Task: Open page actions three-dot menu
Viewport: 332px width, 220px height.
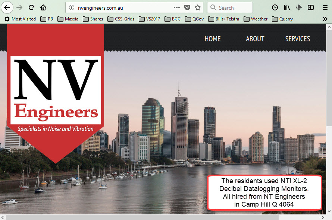Action: pyautogui.click(x=176, y=7)
